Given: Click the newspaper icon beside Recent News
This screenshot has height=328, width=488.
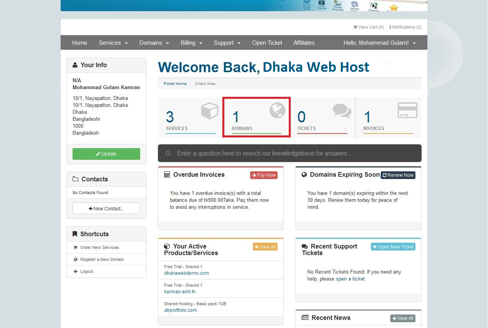Looking at the screenshot, I should coord(305,318).
